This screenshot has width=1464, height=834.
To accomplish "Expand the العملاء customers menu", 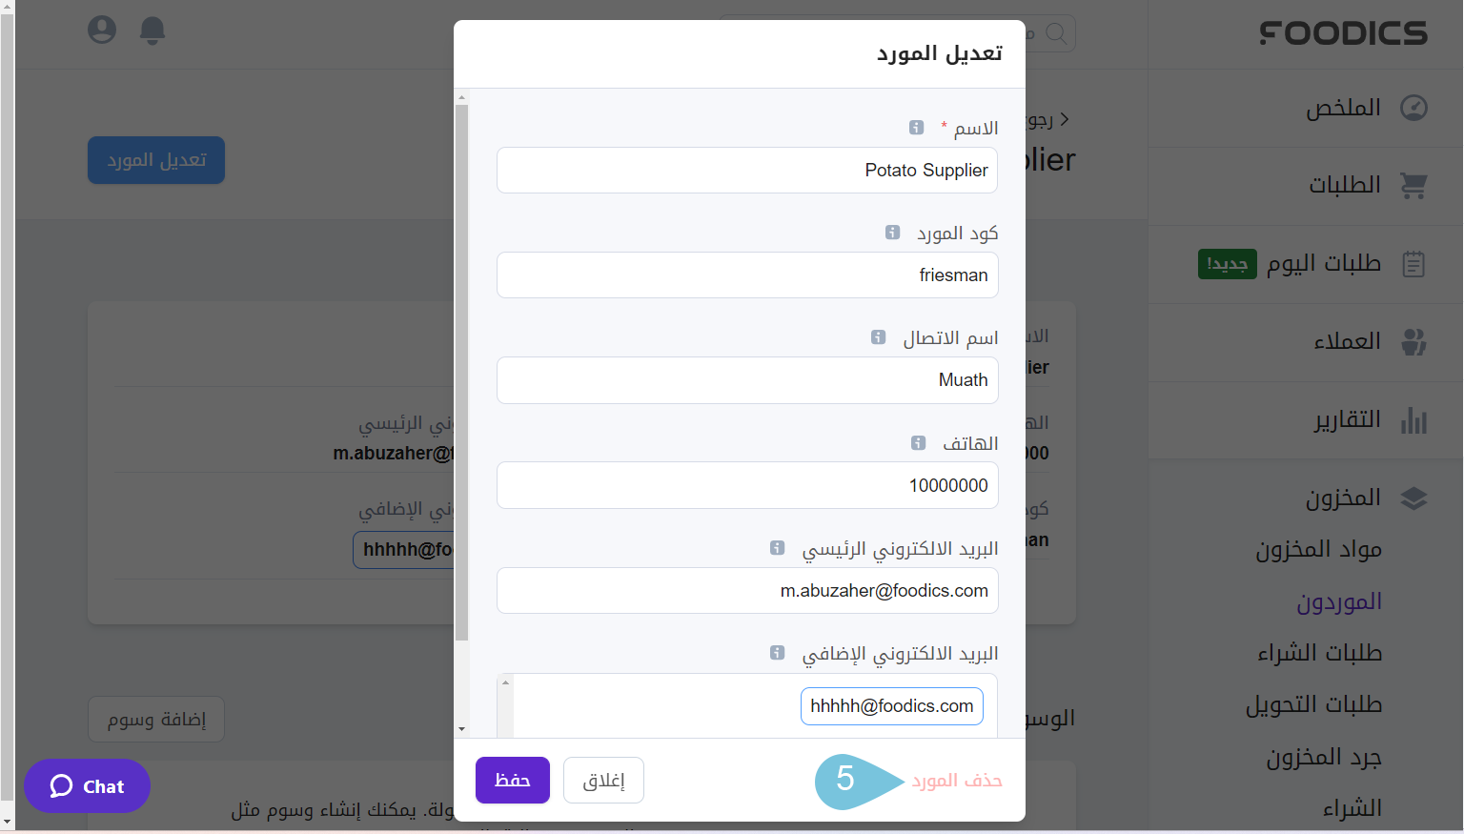I will click(1347, 341).
